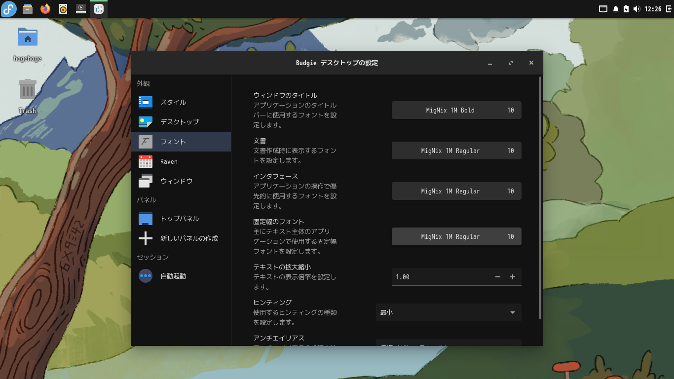The height and width of the screenshot is (379, 674).
Task: Change the 固定幅のフォント monospace font button
Action: coord(456,236)
